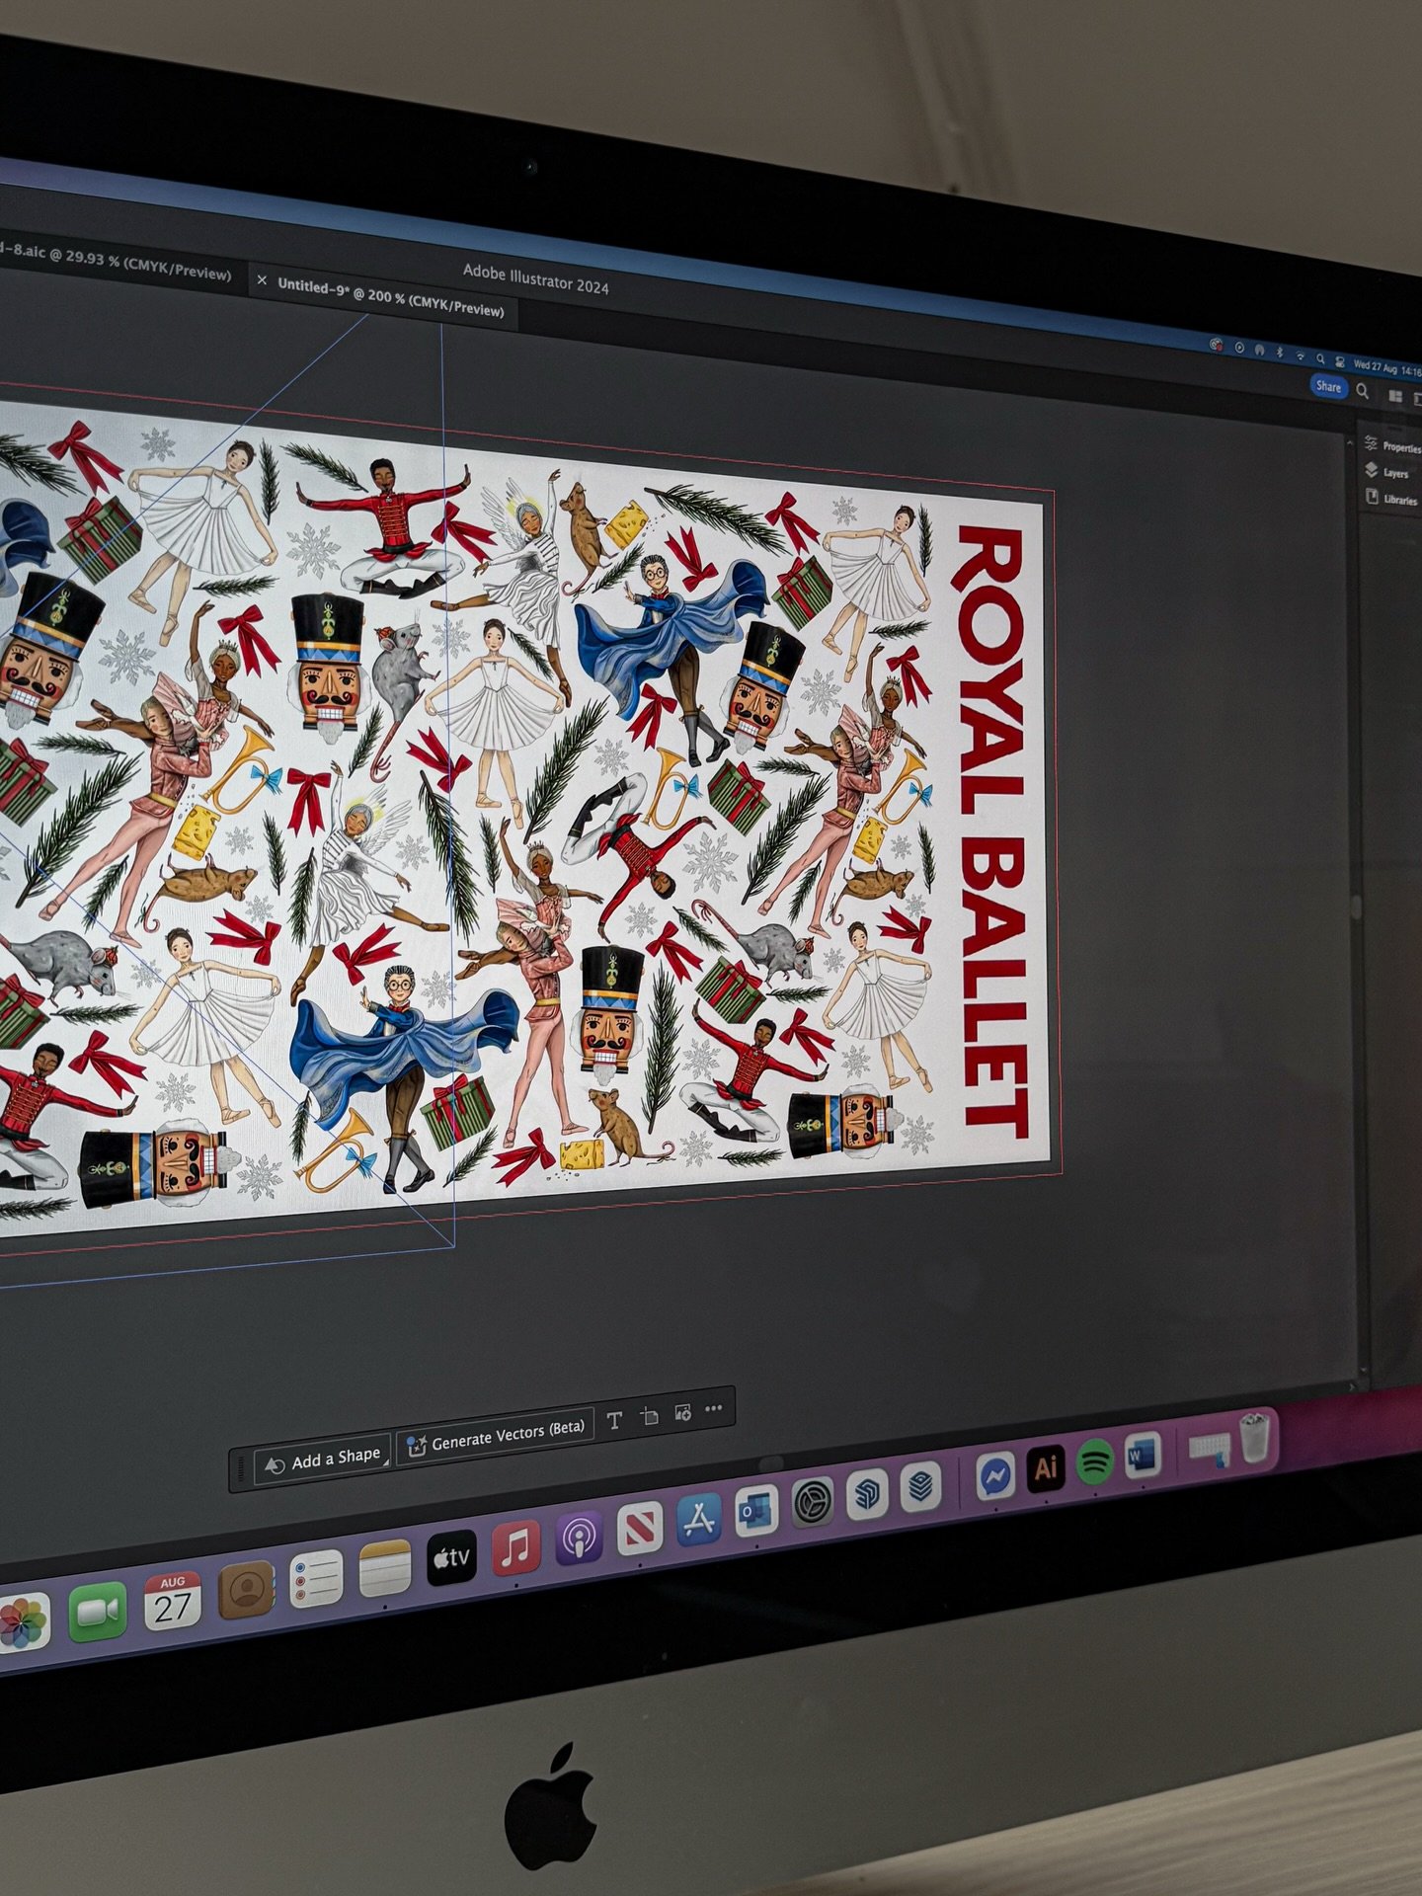Open Notes from the Dock
Screen dimensions: 1422x1896
(x=384, y=1568)
